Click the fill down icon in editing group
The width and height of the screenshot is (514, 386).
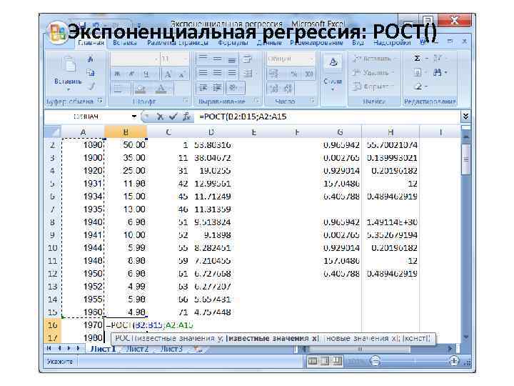pyautogui.click(x=418, y=72)
